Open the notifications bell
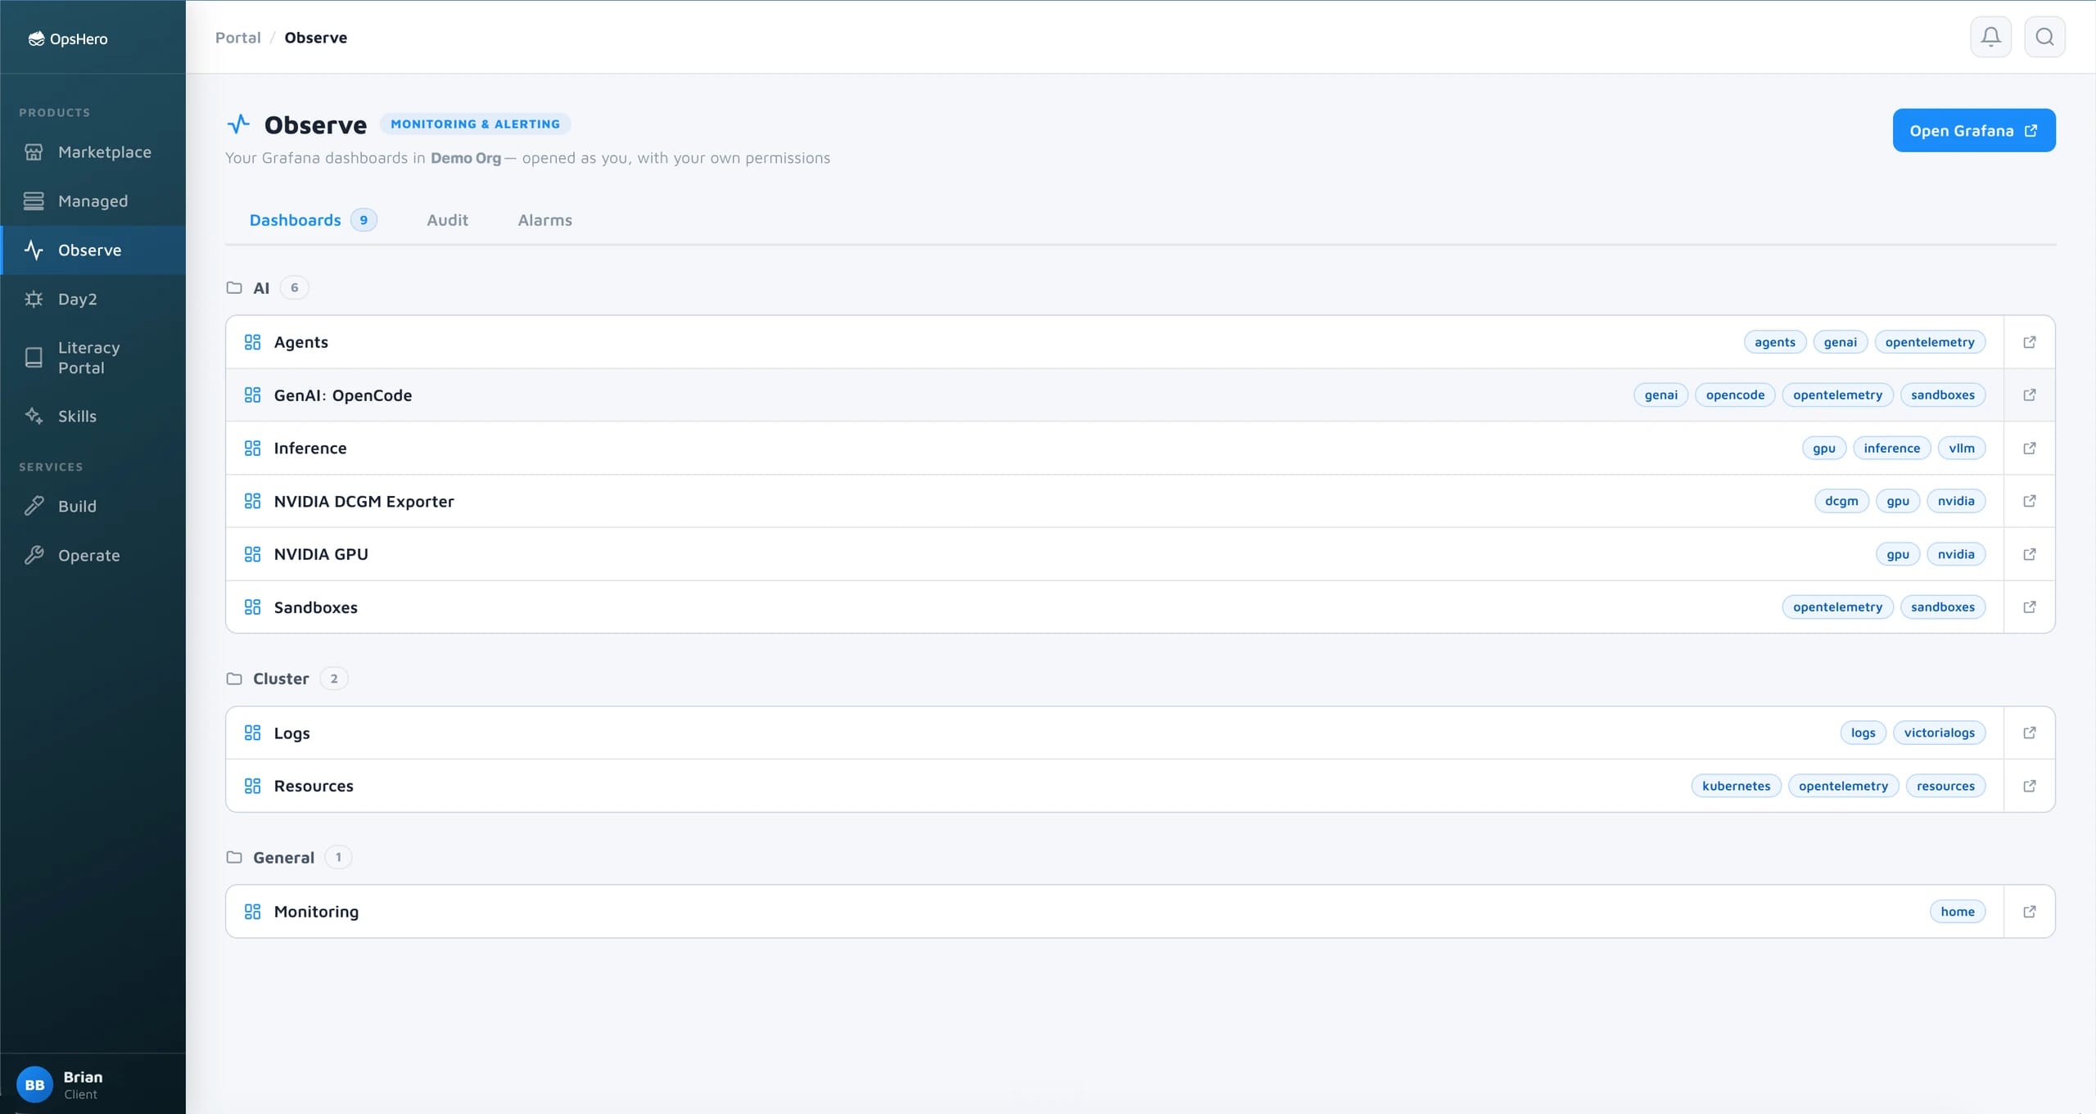 pos(1990,37)
